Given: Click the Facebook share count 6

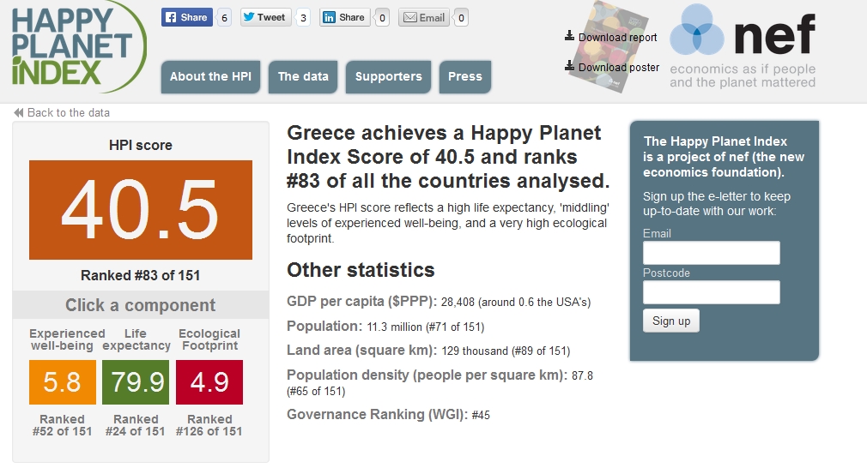Looking at the screenshot, I should tap(224, 18).
